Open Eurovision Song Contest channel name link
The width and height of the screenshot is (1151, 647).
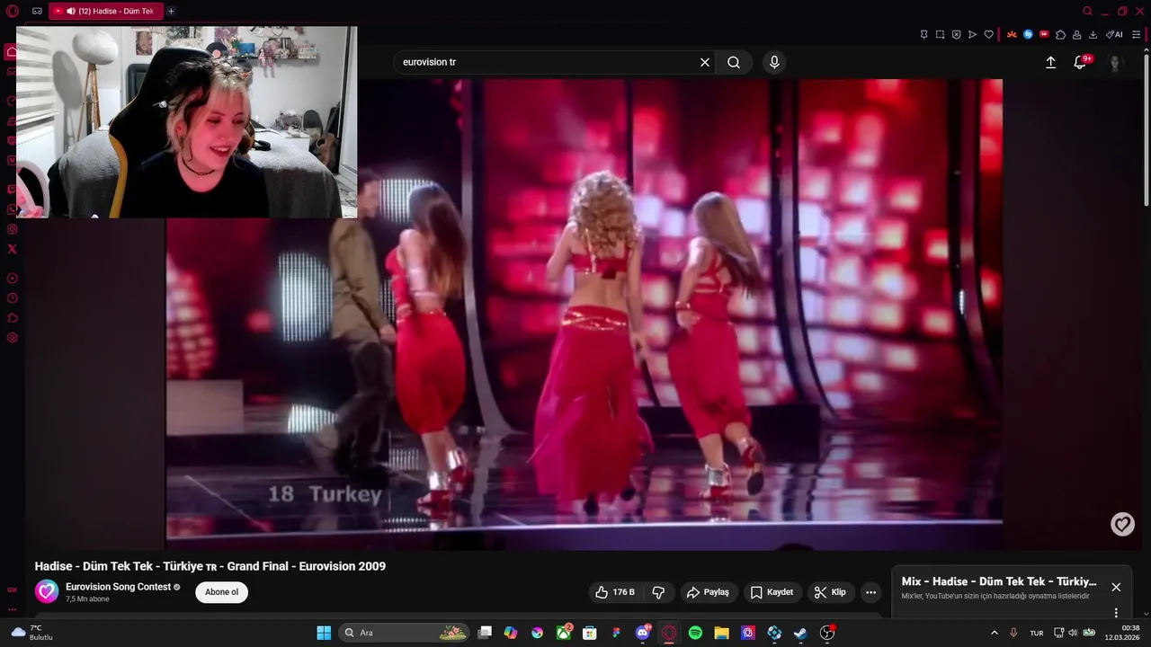point(118,587)
